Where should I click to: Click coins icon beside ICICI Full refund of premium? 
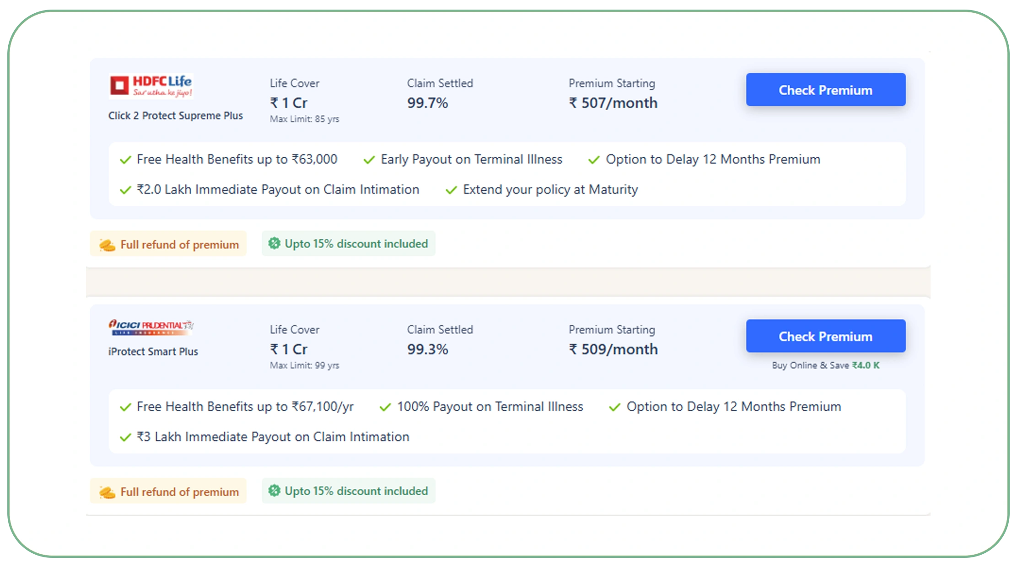pos(108,492)
